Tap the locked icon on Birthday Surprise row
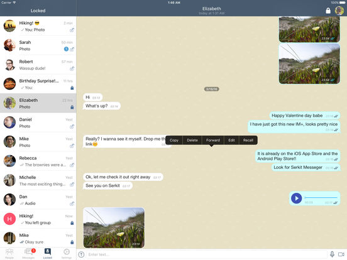The image size is (347, 260). click(x=72, y=88)
